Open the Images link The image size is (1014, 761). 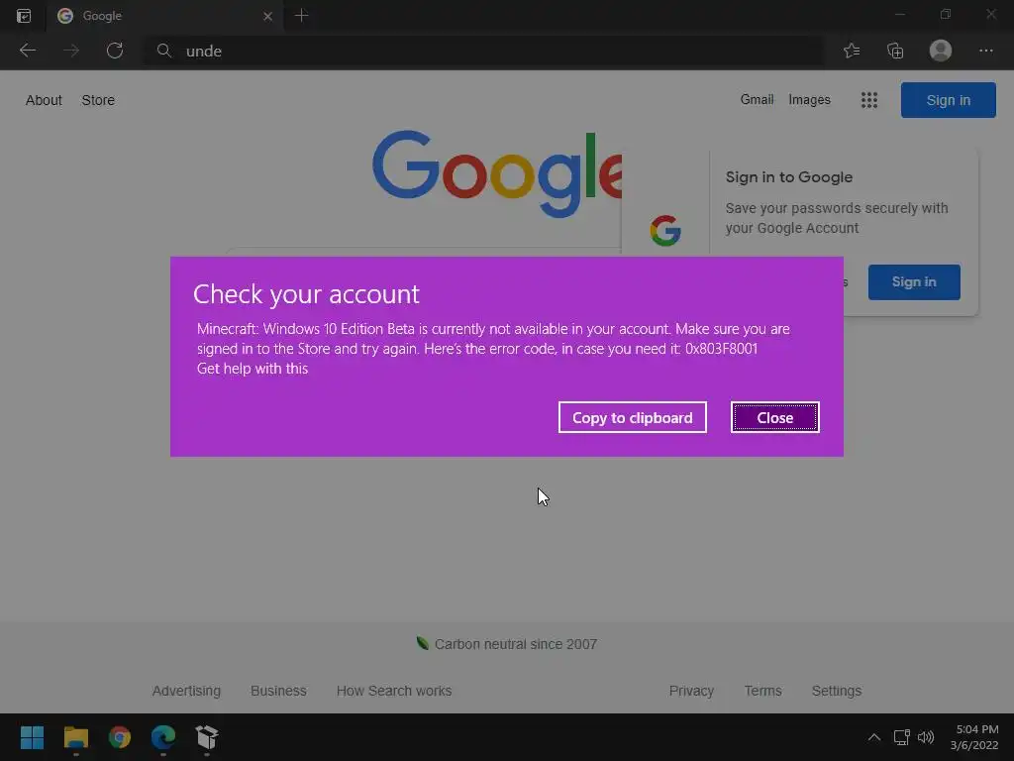[x=809, y=100]
